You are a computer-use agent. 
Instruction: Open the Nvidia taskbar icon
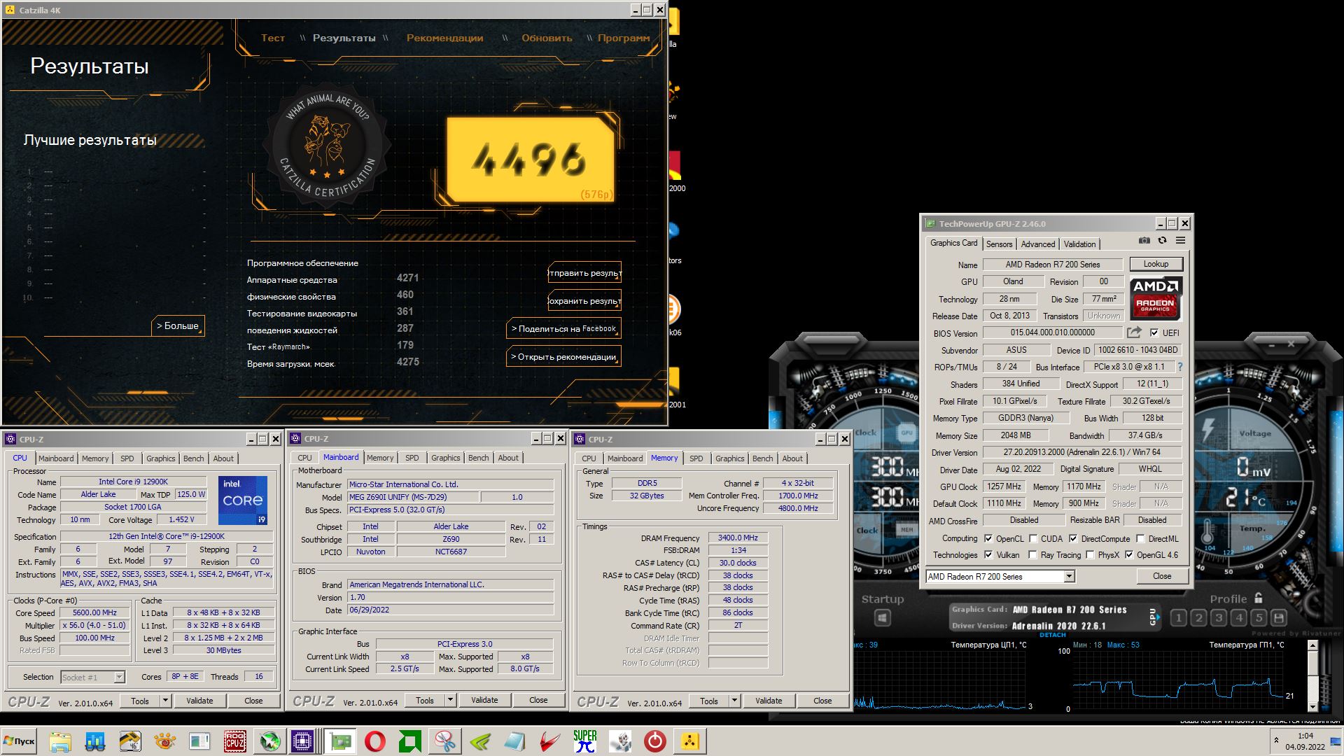pos(480,741)
